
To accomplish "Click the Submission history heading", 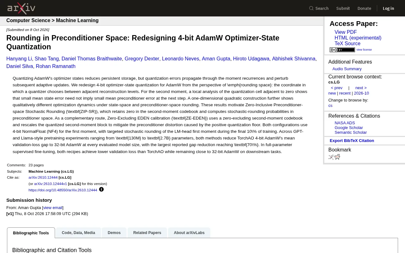I will [29, 200].
